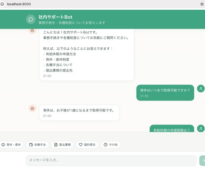Click the document icon on 届出書類 chip
The height and width of the screenshot is (169, 205).
click(x=56, y=145)
